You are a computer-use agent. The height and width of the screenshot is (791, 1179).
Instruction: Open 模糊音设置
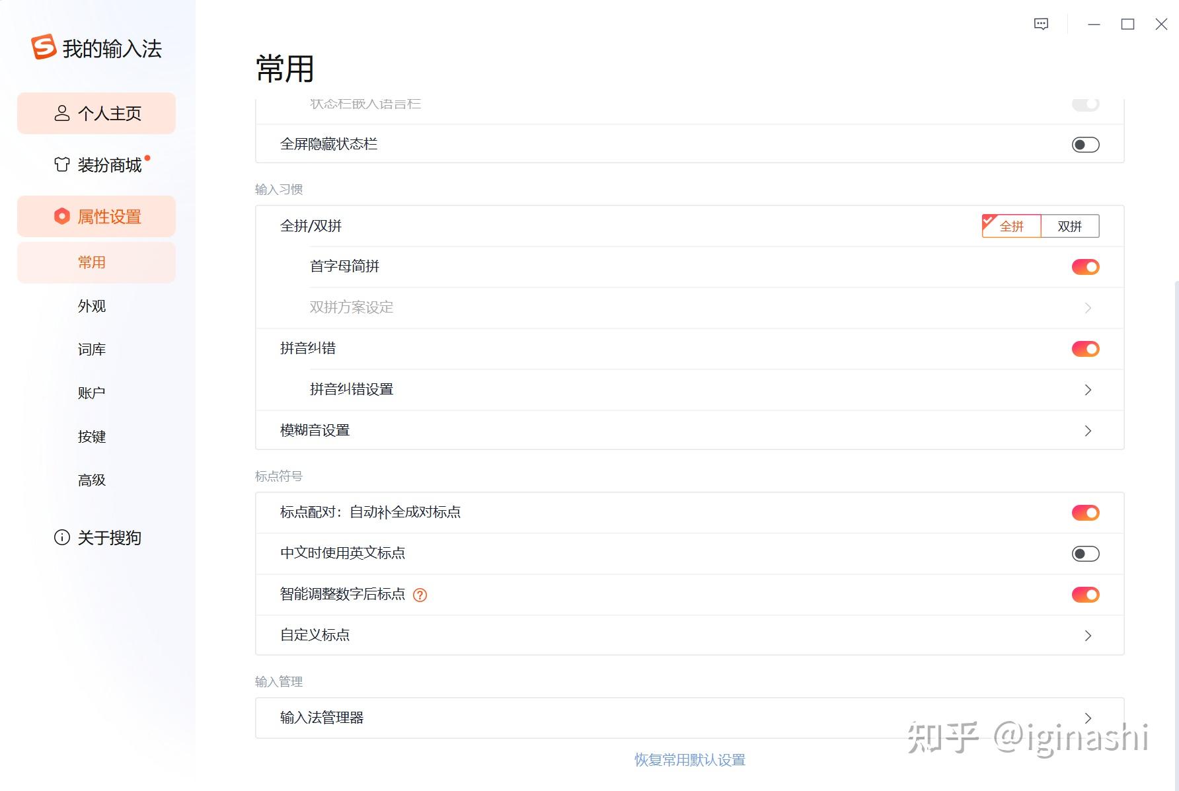[1087, 430]
